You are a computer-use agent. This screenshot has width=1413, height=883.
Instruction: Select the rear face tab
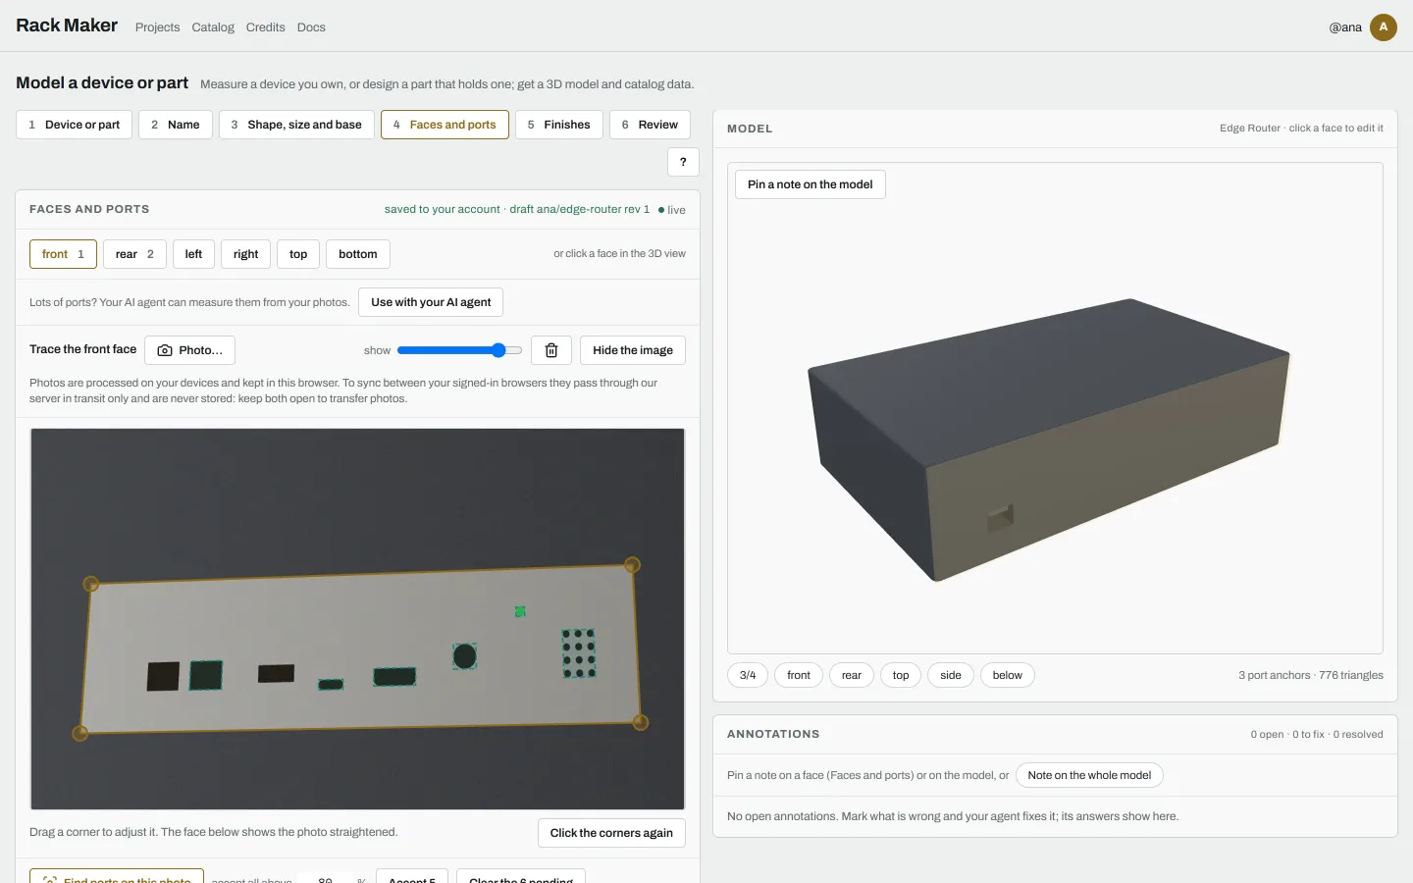pyautogui.click(x=134, y=254)
